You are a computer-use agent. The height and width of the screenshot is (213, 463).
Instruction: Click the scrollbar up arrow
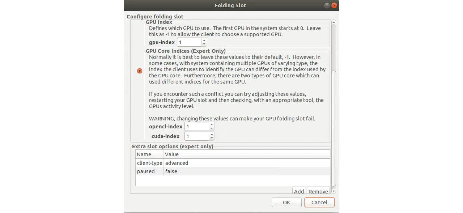coord(334,22)
